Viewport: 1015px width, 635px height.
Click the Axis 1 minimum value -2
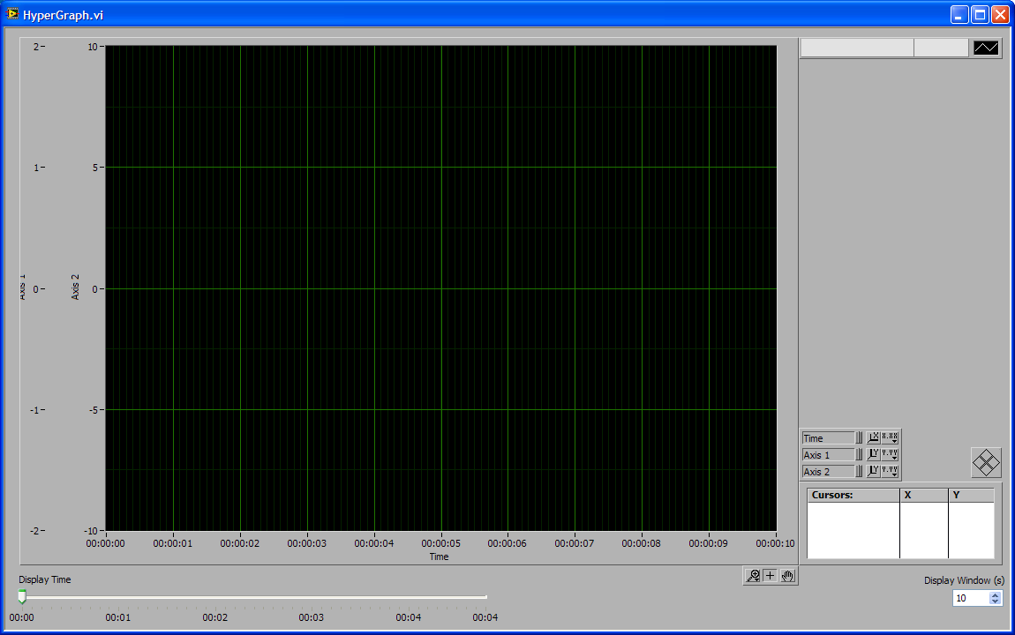pyautogui.click(x=35, y=531)
